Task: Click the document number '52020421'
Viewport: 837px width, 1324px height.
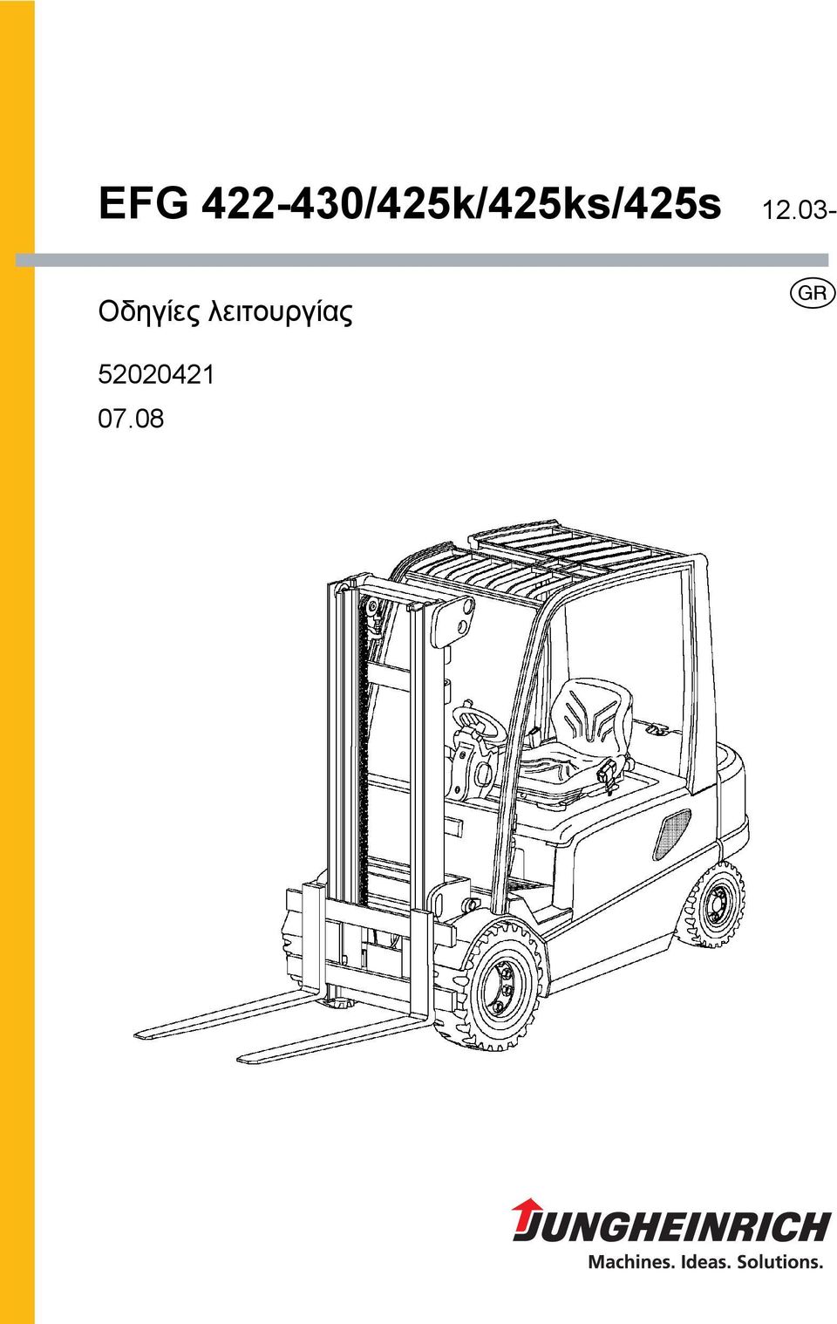Action: tap(156, 374)
